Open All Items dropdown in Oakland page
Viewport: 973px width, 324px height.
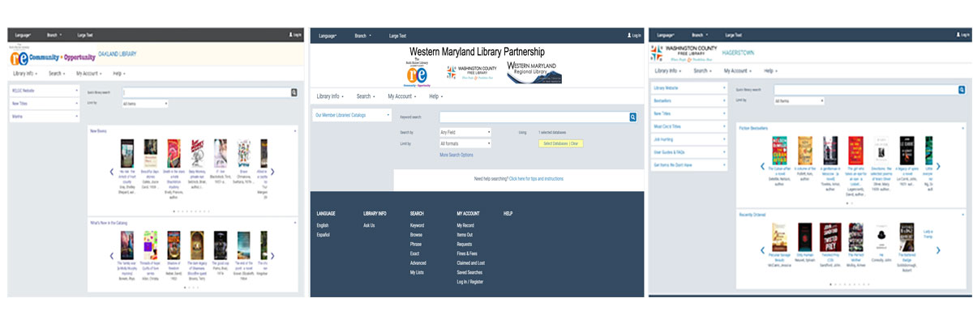144,104
